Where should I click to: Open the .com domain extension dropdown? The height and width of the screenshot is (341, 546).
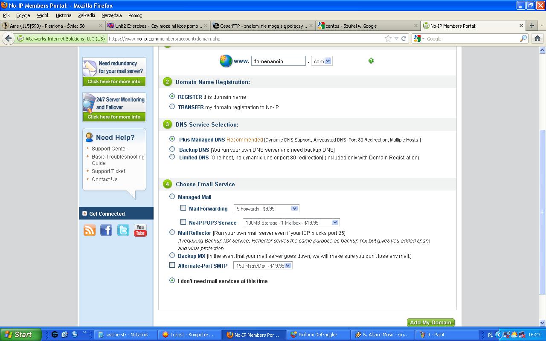tap(322, 61)
